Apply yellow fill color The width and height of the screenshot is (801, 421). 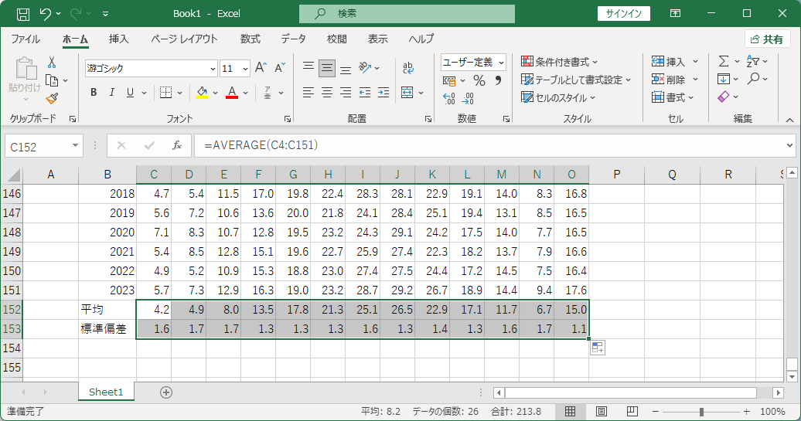pyautogui.click(x=203, y=93)
